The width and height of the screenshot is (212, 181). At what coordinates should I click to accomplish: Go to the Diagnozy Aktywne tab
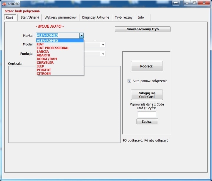coord(95,17)
